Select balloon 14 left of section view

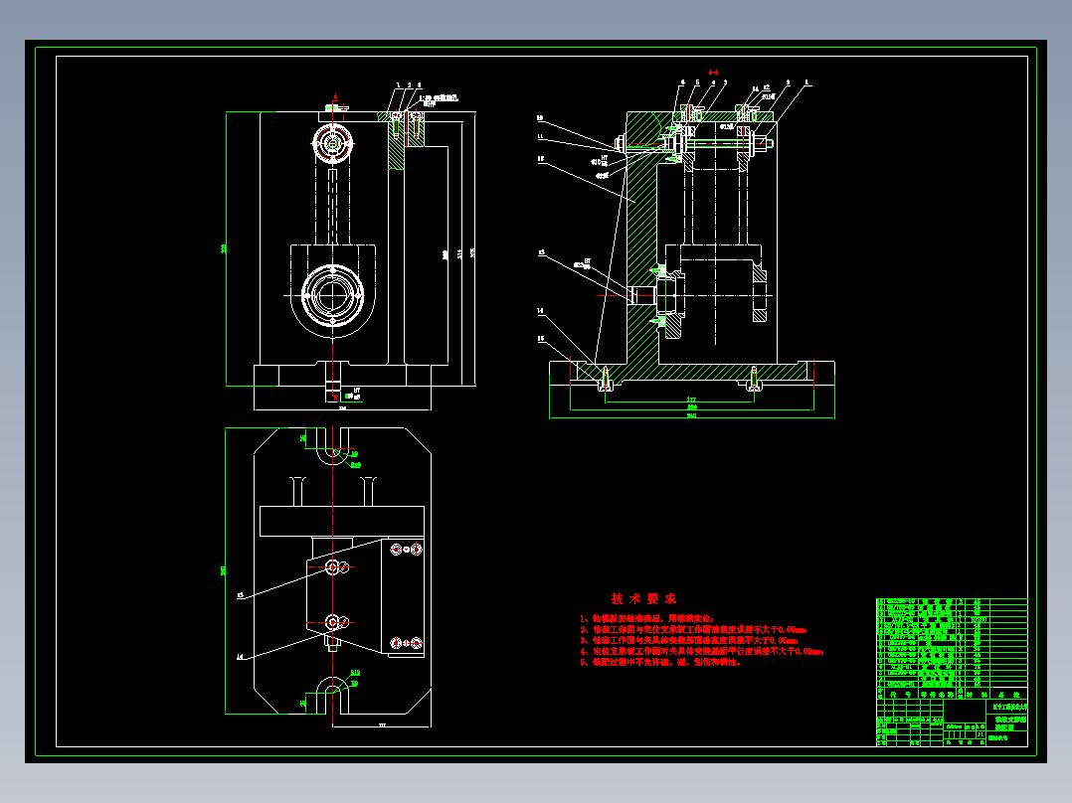540,311
